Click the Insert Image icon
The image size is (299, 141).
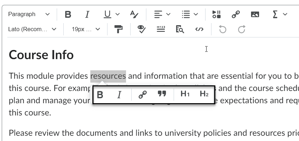[255, 14]
